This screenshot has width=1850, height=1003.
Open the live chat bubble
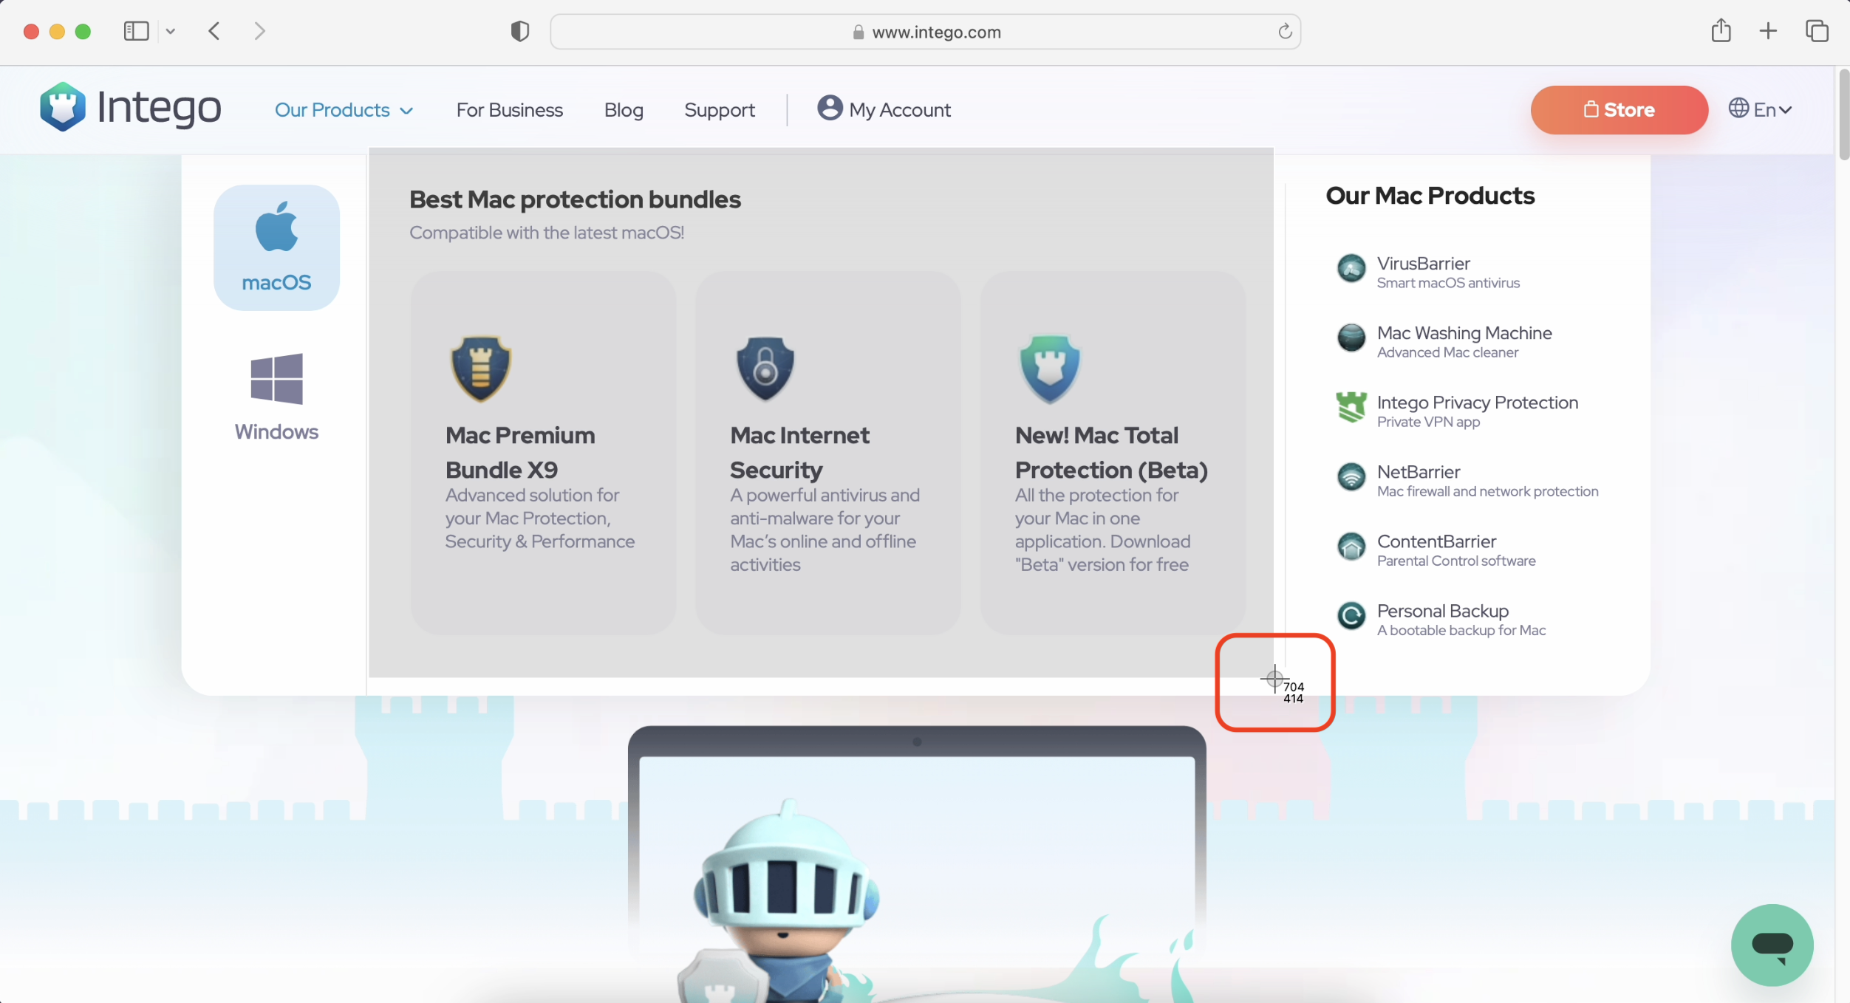tap(1772, 945)
